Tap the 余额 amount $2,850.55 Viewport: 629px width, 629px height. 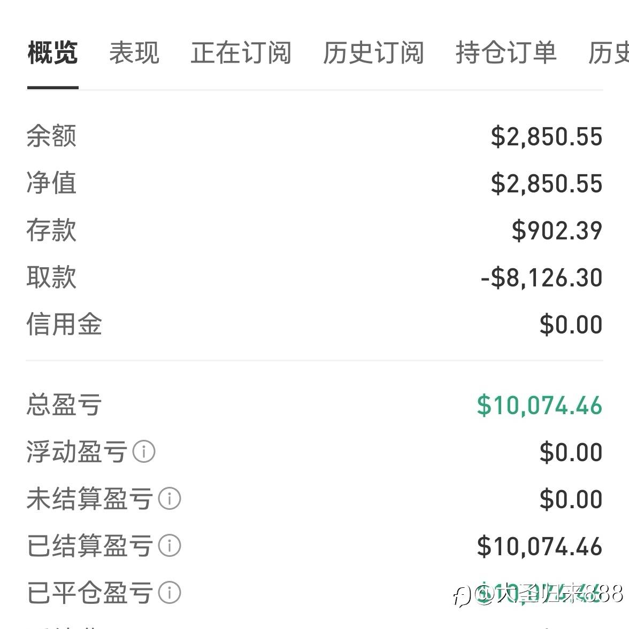pyautogui.click(x=546, y=137)
